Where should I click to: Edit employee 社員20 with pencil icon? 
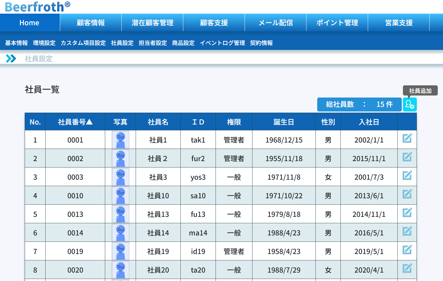click(407, 269)
